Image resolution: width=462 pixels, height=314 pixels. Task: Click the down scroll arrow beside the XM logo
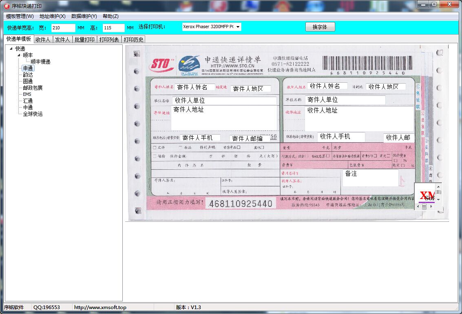pyautogui.click(x=438, y=200)
